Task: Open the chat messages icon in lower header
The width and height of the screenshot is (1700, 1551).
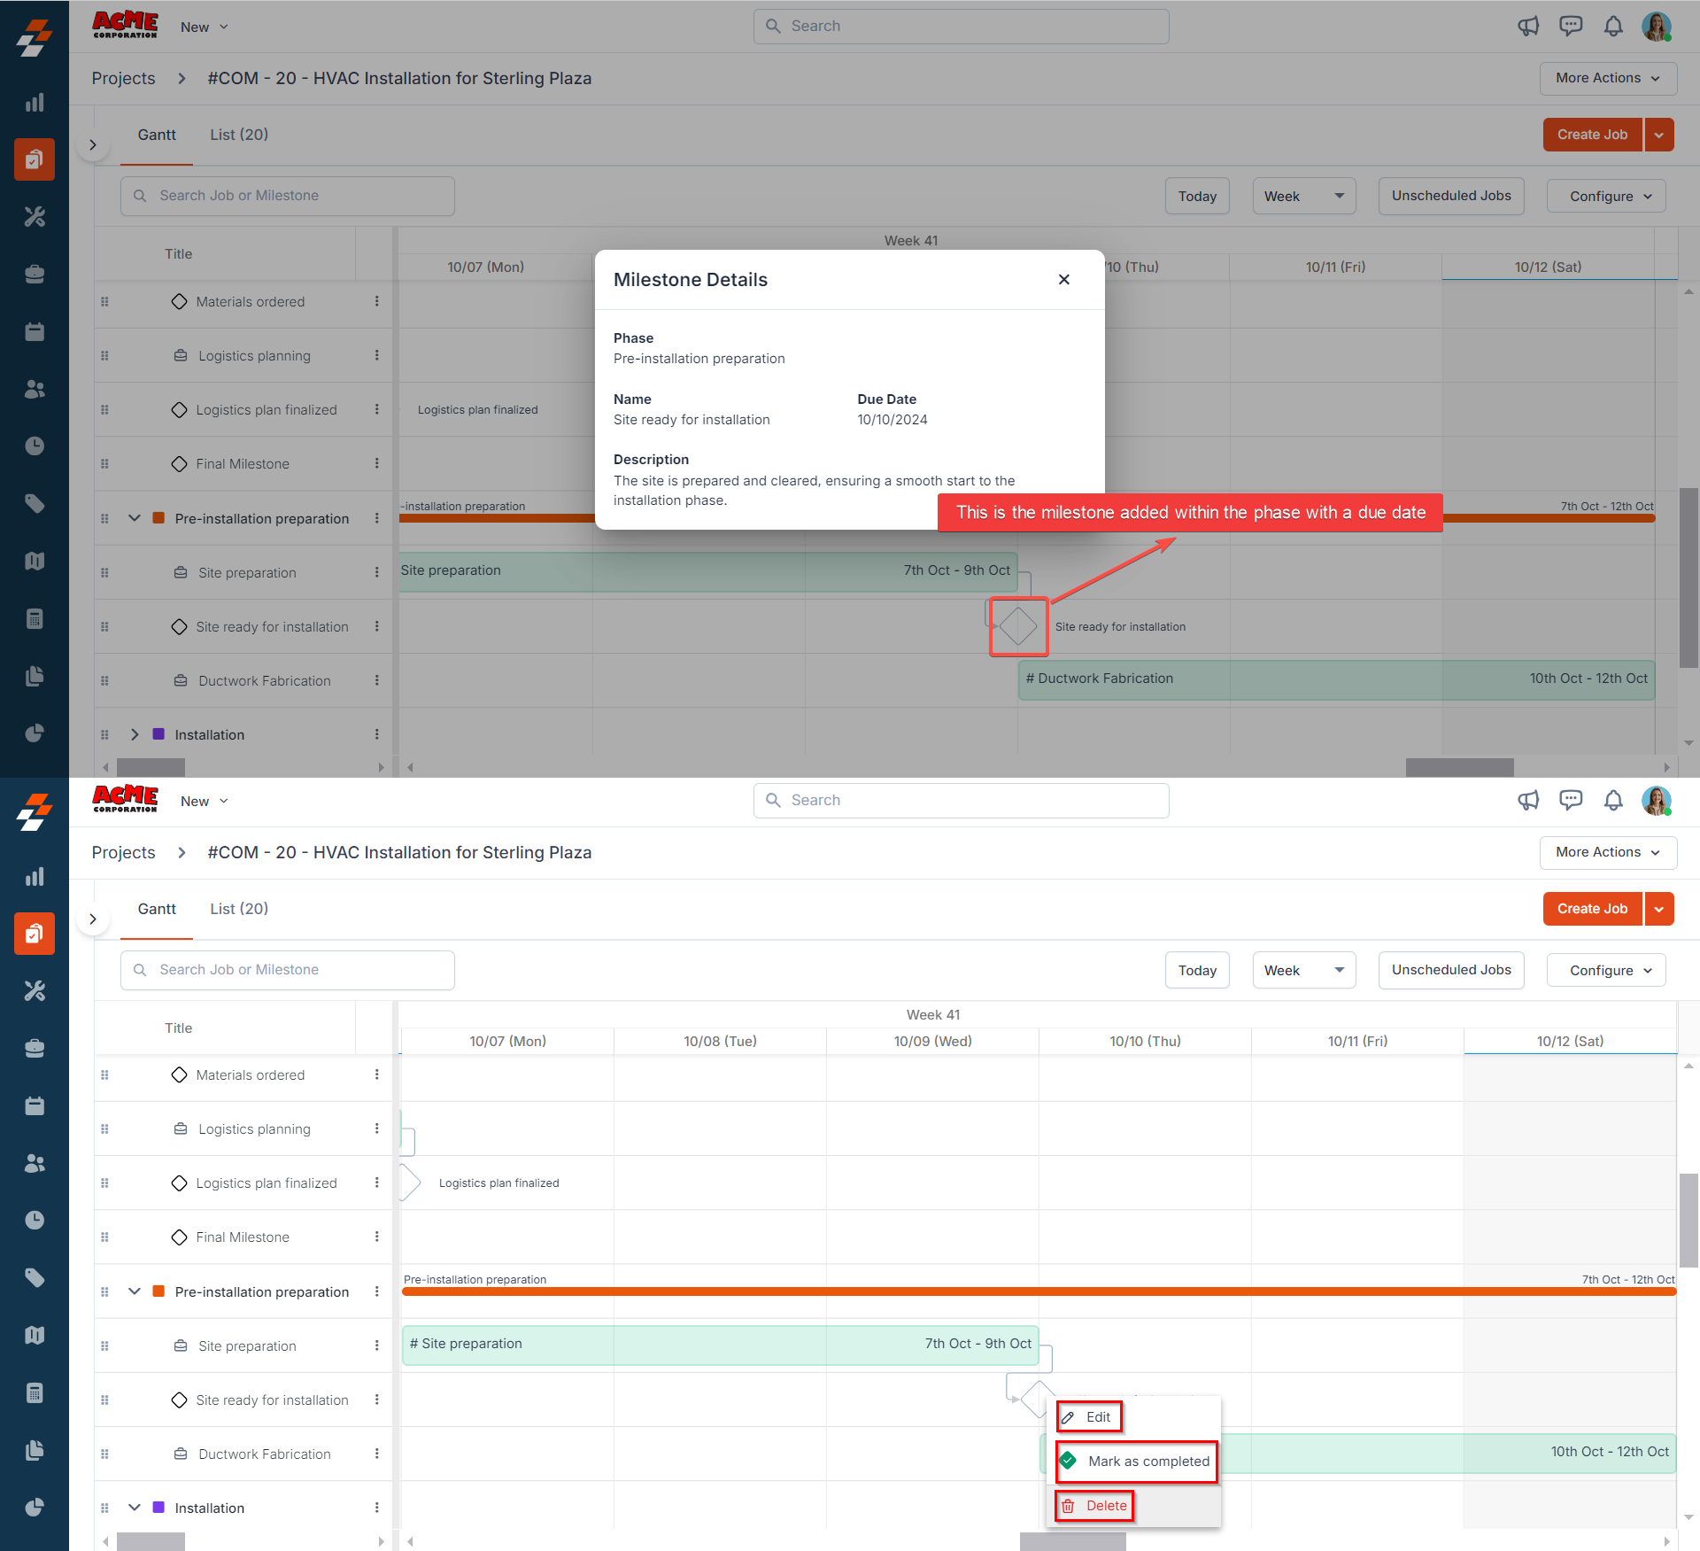Action: pos(1571,801)
